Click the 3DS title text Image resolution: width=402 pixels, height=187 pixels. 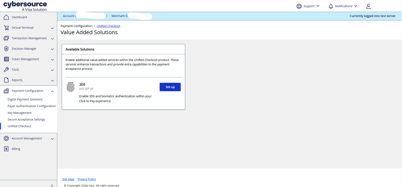point(82,85)
